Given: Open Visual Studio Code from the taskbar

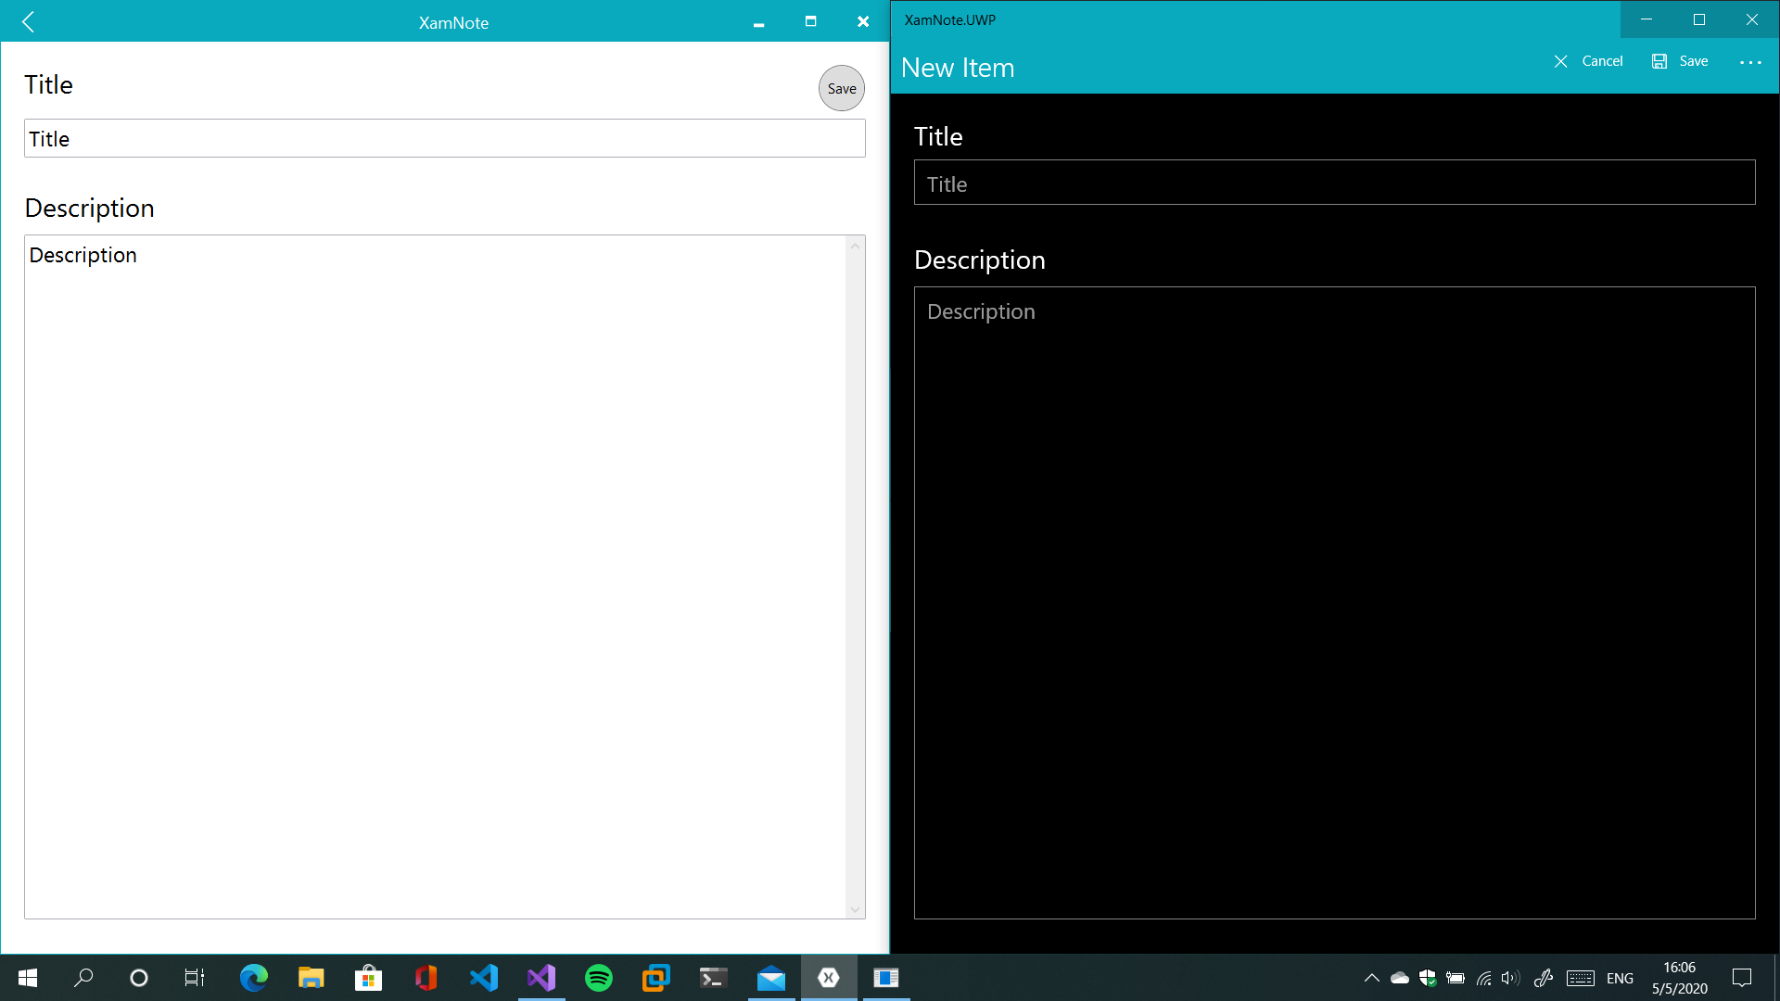Looking at the screenshot, I should coord(483,978).
